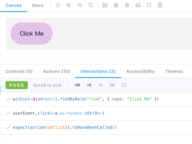Zoom out of the canvas
The width and height of the screenshot is (192, 144).
coord(80,5)
